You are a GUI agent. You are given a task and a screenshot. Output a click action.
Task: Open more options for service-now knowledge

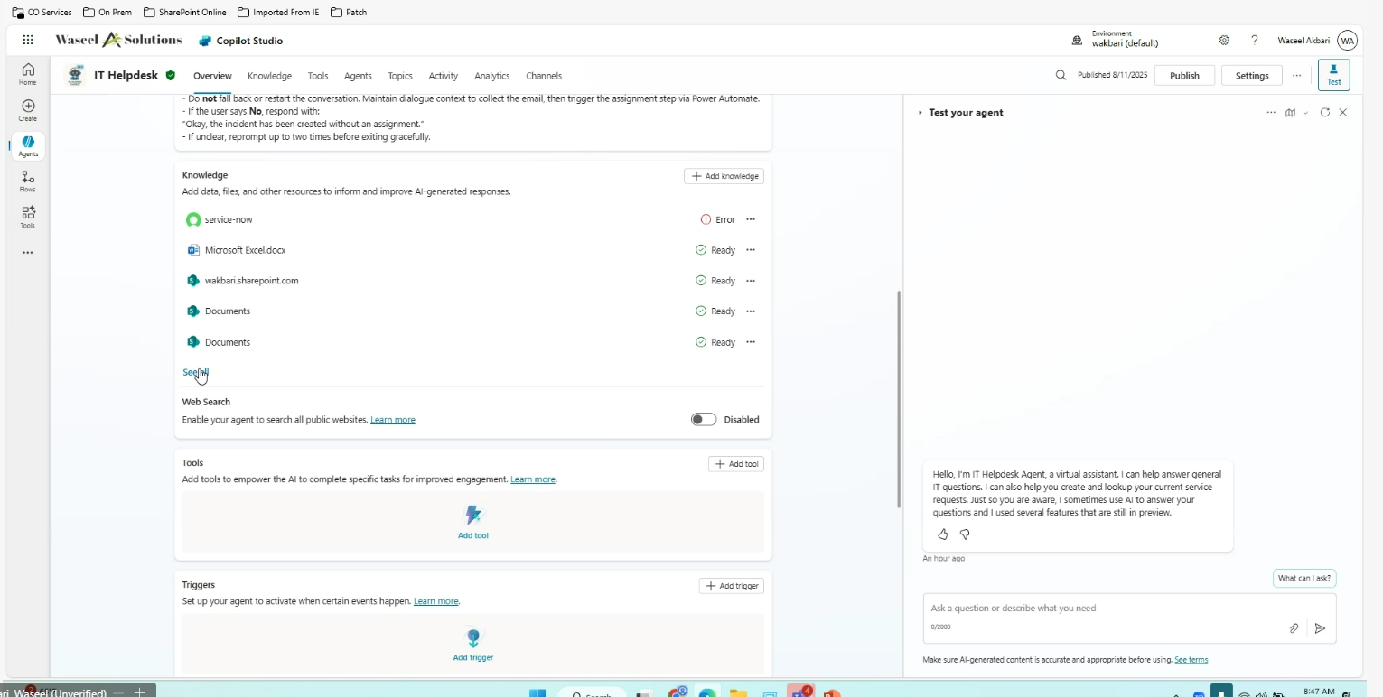pos(751,219)
